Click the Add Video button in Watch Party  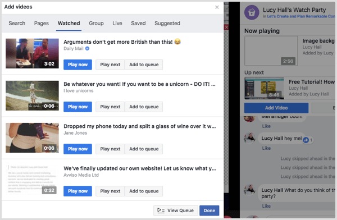[x=276, y=108]
